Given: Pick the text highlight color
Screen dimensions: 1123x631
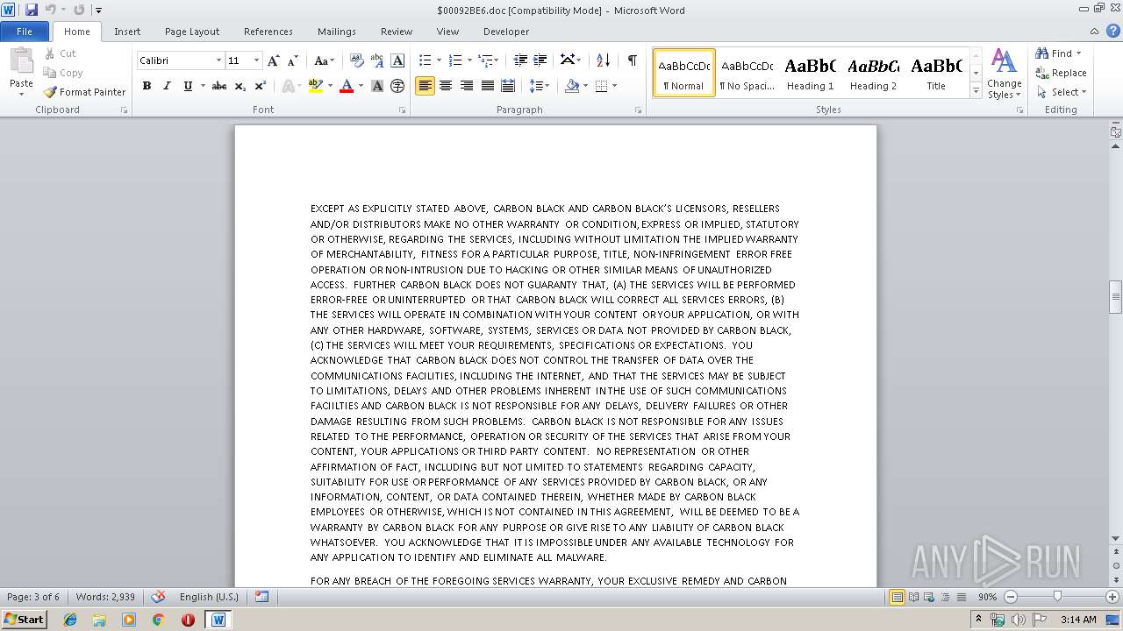Looking at the screenshot, I should click(x=316, y=86).
